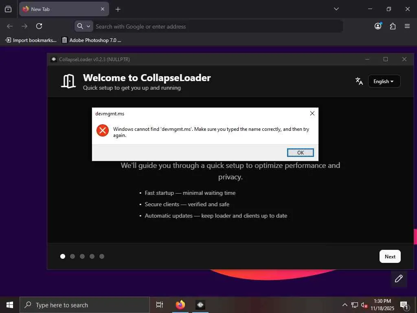Open Task View on taskbar
The height and width of the screenshot is (313, 417).
click(x=160, y=305)
